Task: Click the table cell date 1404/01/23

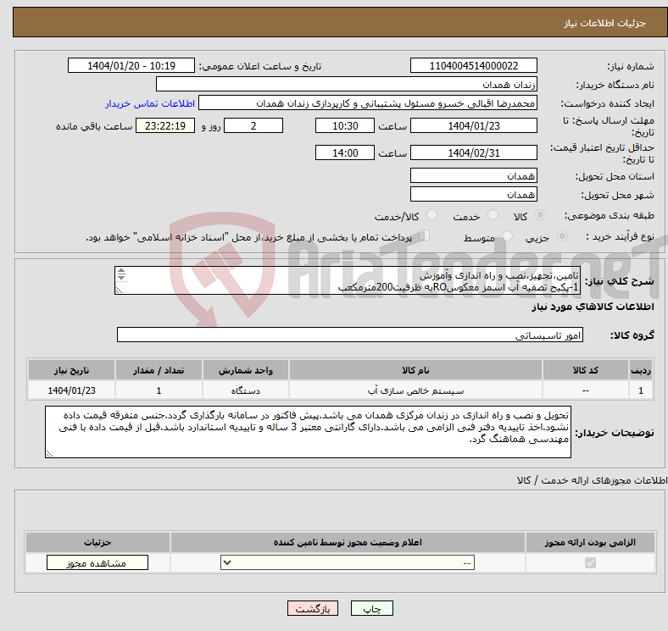Action: tap(71, 390)
